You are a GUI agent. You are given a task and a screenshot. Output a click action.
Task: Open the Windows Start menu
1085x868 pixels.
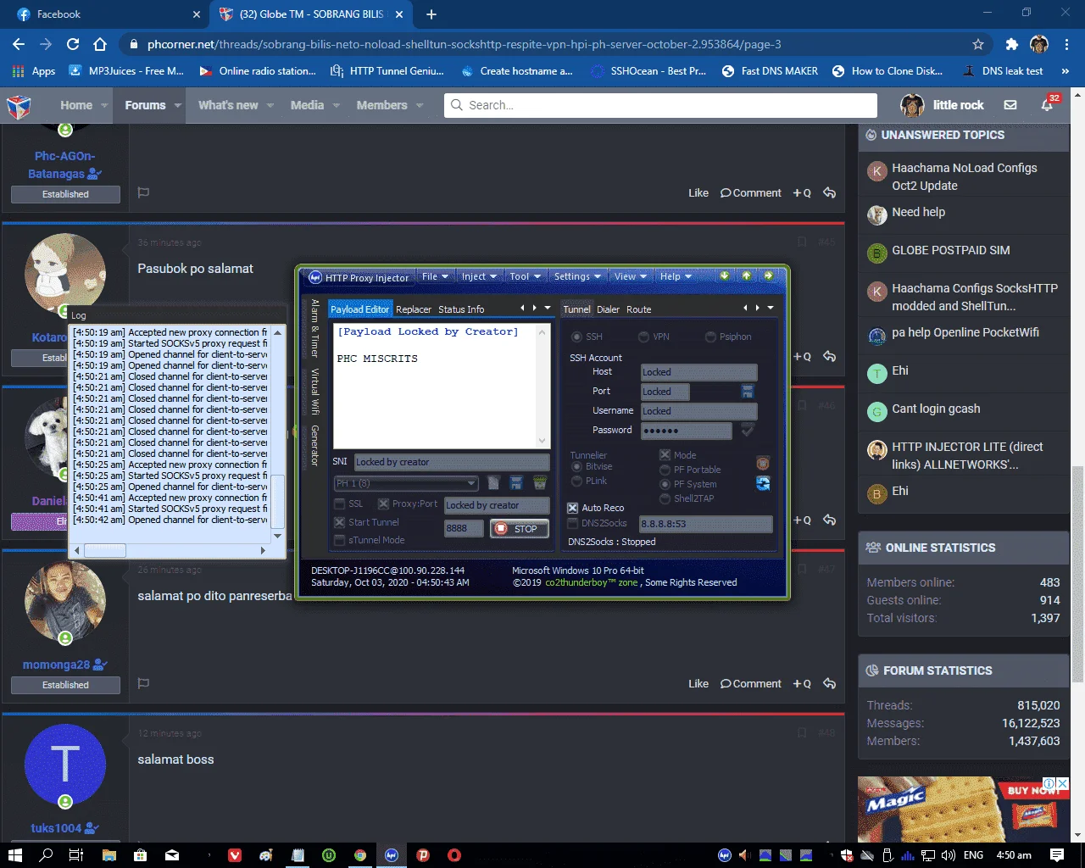14,854
